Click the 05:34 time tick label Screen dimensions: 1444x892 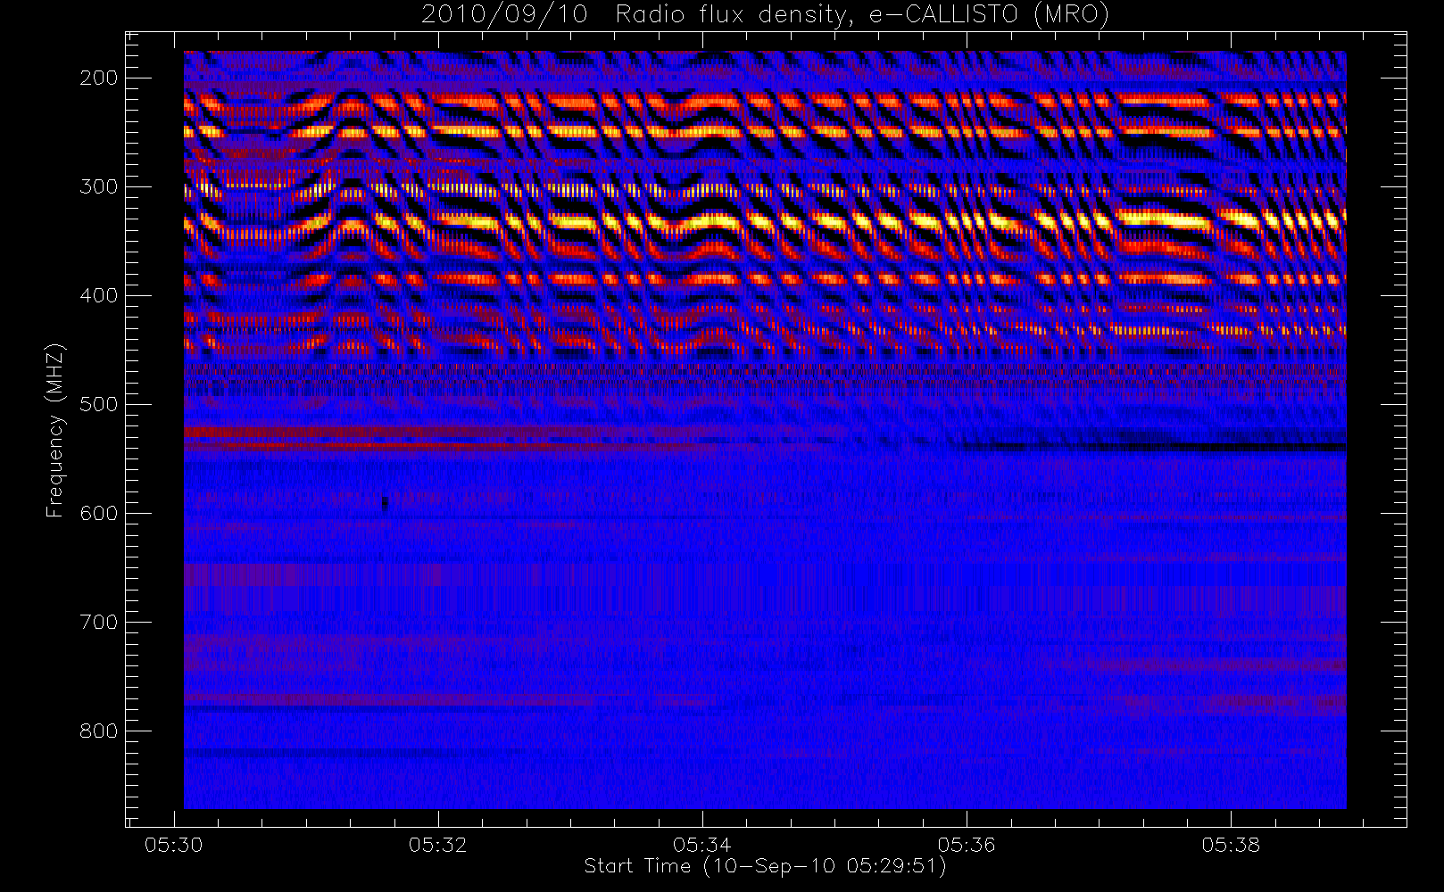tap(702, 845)
